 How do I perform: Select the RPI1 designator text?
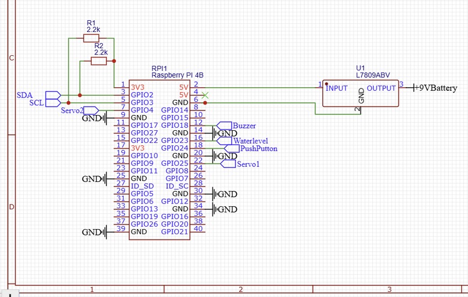click(x=159, y=69)
